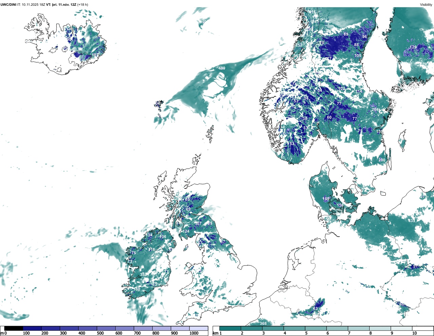Pick the 9–10 km lightest teal swatch

point(402,328)
